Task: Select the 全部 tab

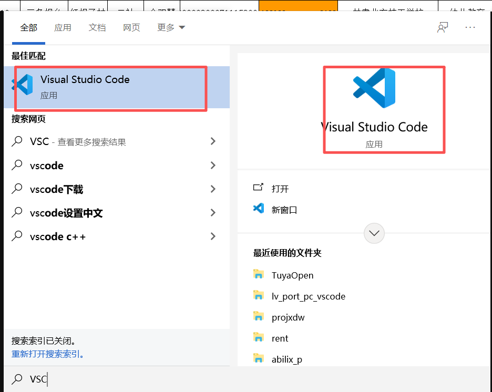Action: pos(28,28)
